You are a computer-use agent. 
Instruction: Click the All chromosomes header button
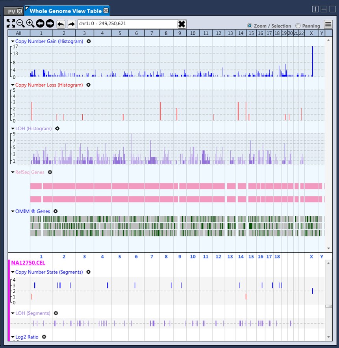[19, 33]
